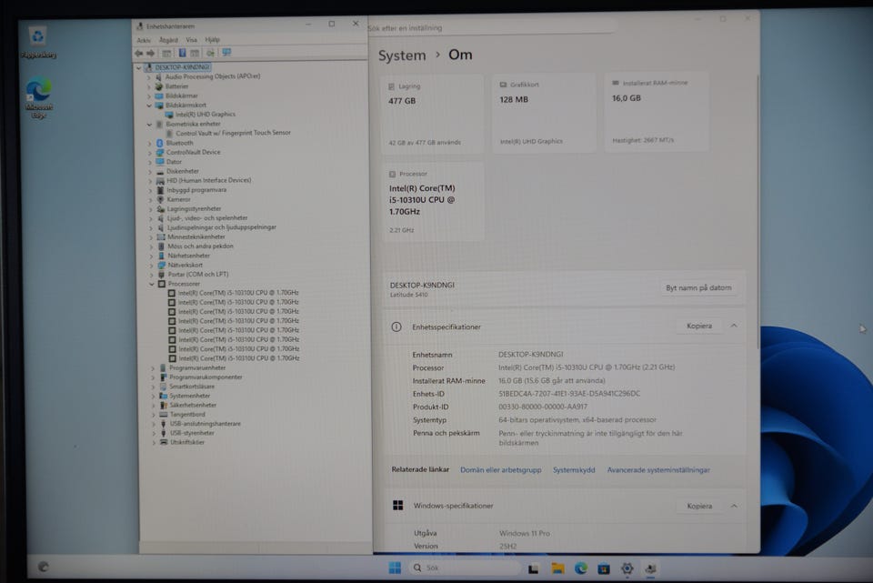Open the Åtgärd menu
Screen dimensions: 873x583
[168, 40]
